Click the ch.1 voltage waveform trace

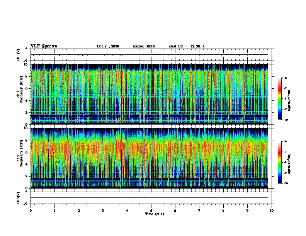click(x=149, y=55)
